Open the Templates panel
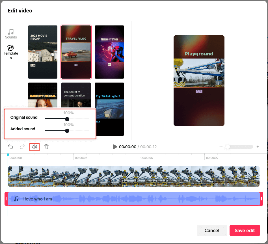 [11, 51]
